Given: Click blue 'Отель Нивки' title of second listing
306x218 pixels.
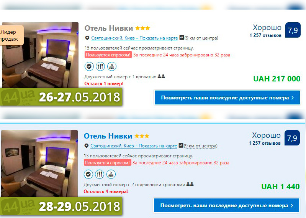Looking at the screenshot, I should coord(108,136).
